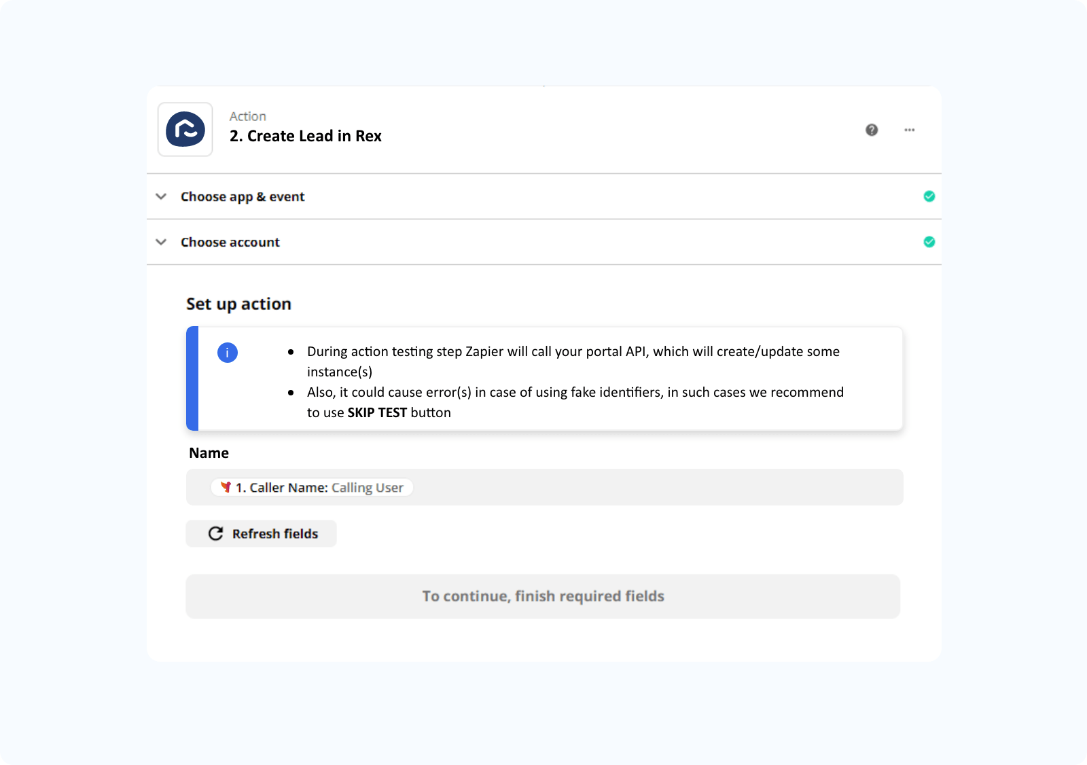Open the help question mark icon
Viewport: 1087px width, 765px height.
(871, 130)
